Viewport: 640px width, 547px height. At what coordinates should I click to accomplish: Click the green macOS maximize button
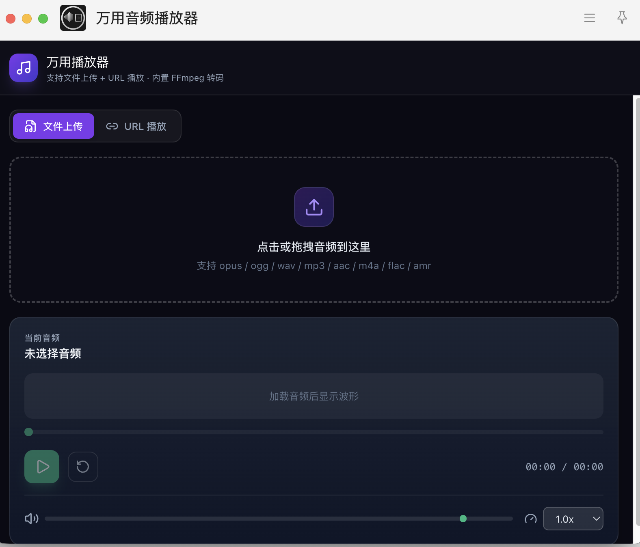tap(43, 19)
